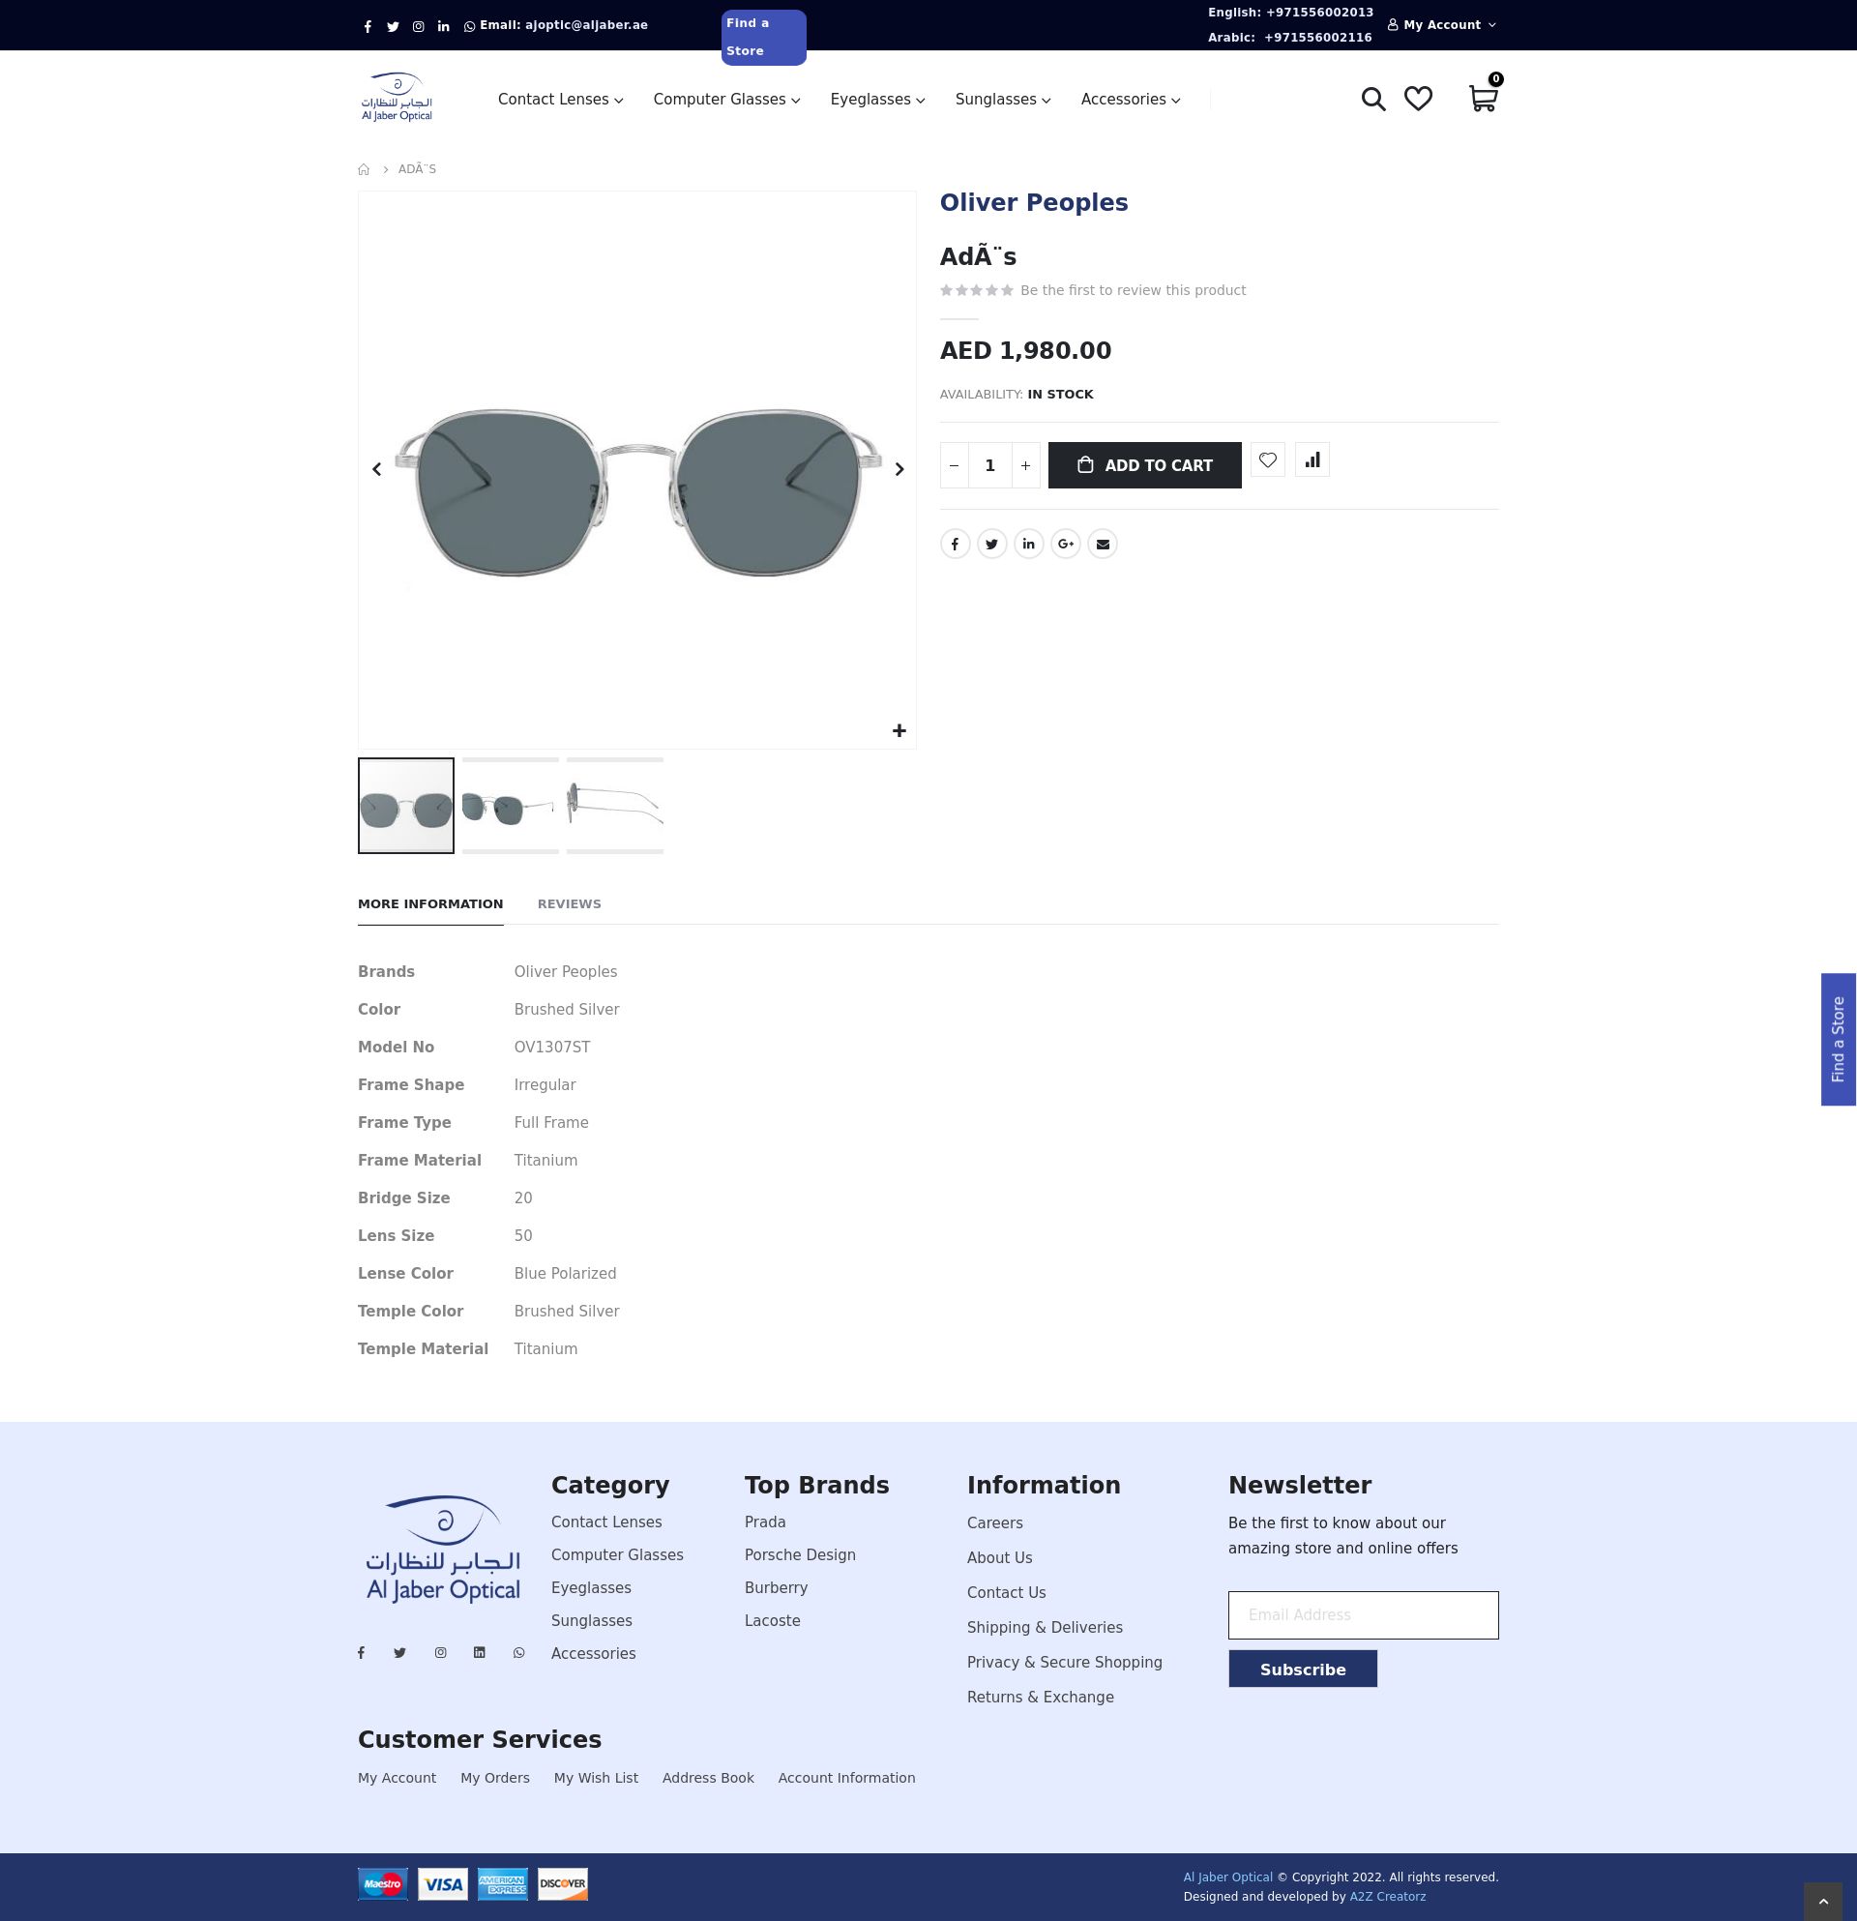The width and height of the screenshot is (1857, 1921).
Task: Select the side view thumbnail
Action: coord(614,806)
